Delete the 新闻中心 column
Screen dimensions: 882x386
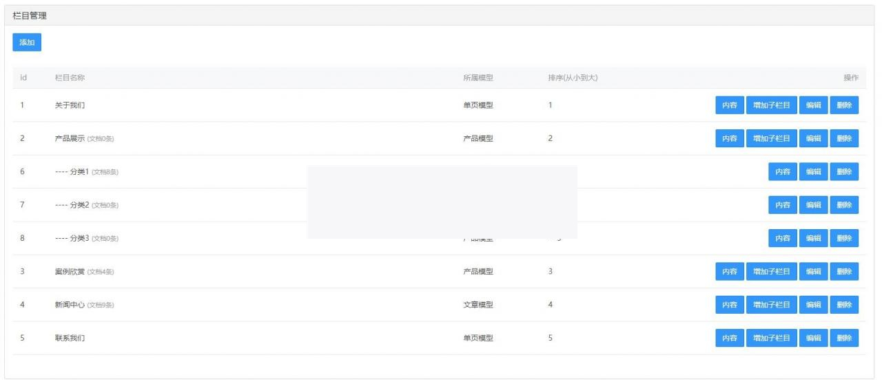tap(844, 305)
